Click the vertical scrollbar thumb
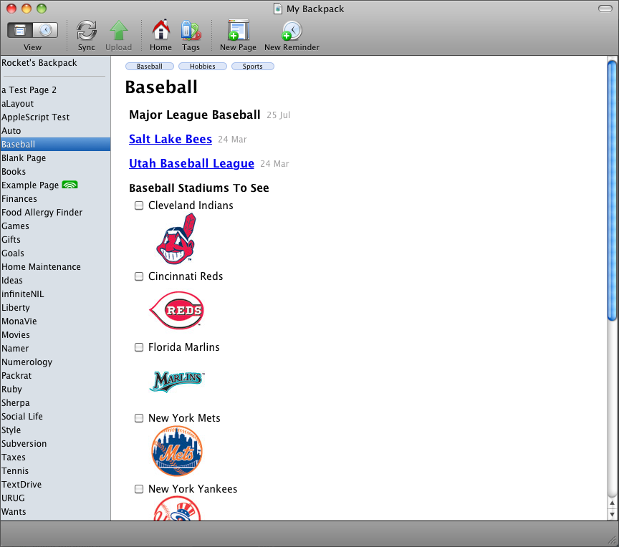619x547 pixels. tap(612, 190)
